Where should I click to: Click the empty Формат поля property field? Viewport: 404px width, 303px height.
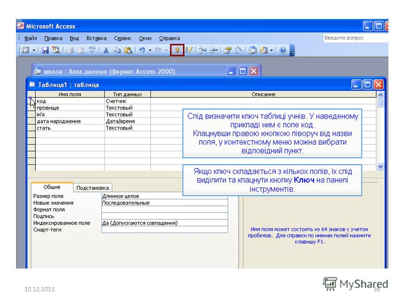pyautogui.click(x=165, y=210)
